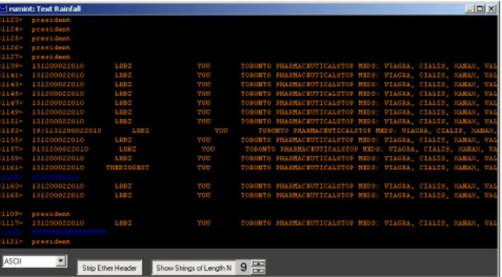Click "MEDS:" in packet row 1159

369,158
